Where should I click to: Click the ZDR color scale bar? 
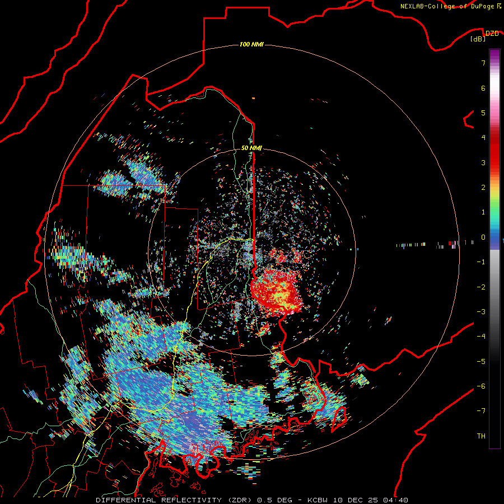494,249
